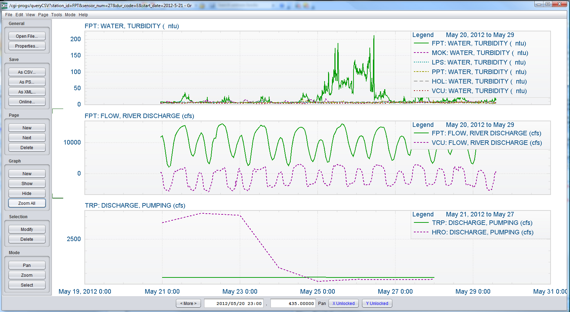Click the x-axis label May 25 0:00
The height and width of the screenshot is (312, 570).
click(317, 292)
